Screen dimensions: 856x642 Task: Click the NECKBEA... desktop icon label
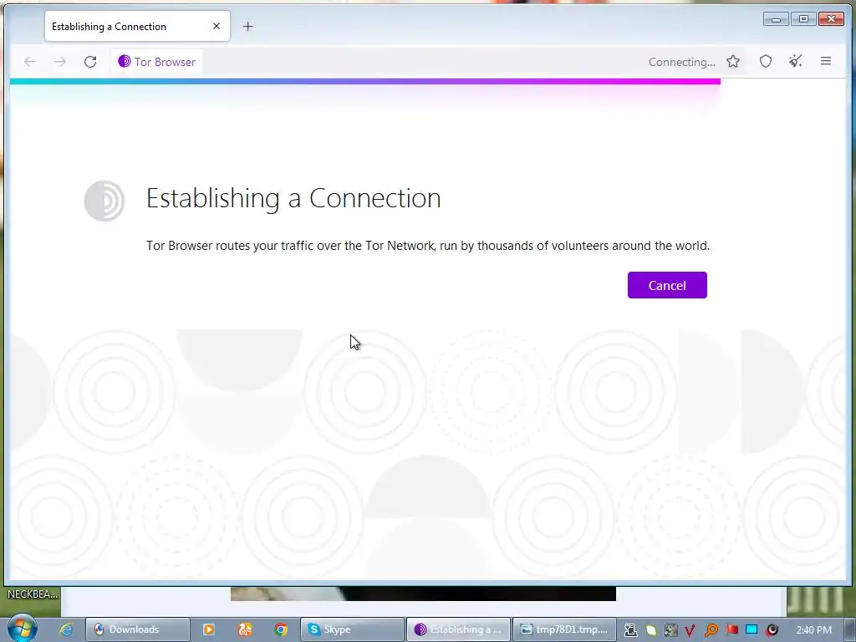click(x=32, y=594)
